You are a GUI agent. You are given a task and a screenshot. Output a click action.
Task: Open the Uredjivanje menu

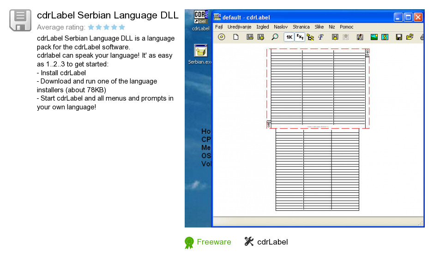pyautogui.click(x=240, y=27)
